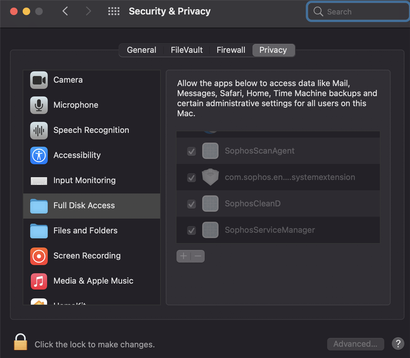Toggle the com.sophos system extension checkbox

pyautogui.click(x=191, y=178)
